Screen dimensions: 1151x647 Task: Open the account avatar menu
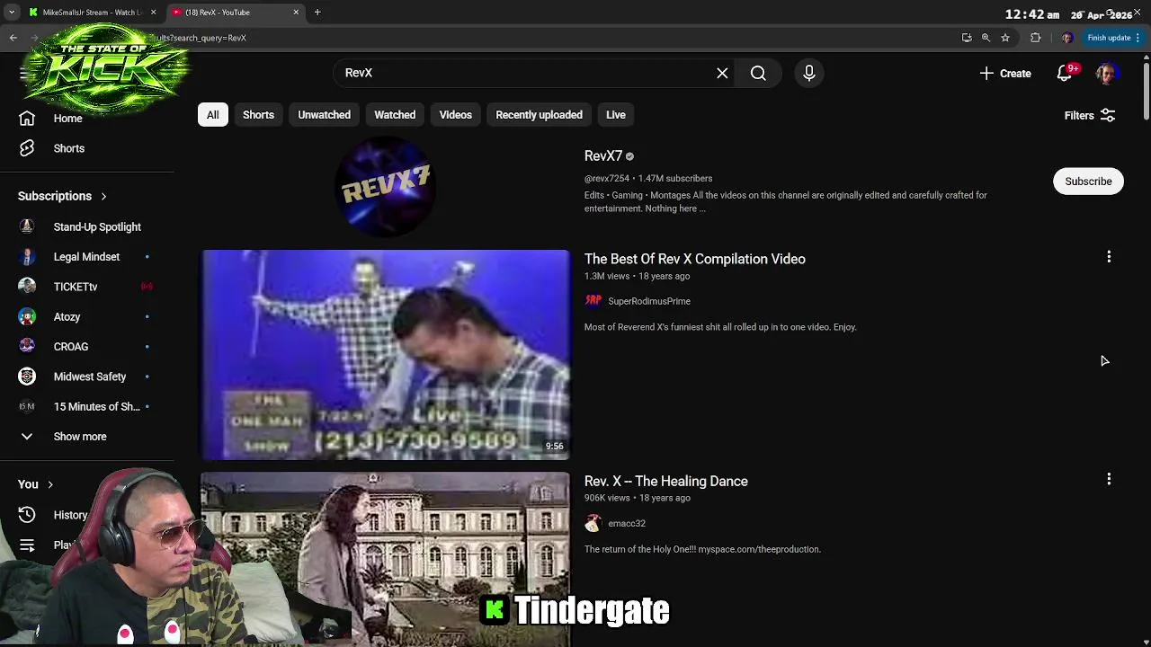[x=1107, y=74]
